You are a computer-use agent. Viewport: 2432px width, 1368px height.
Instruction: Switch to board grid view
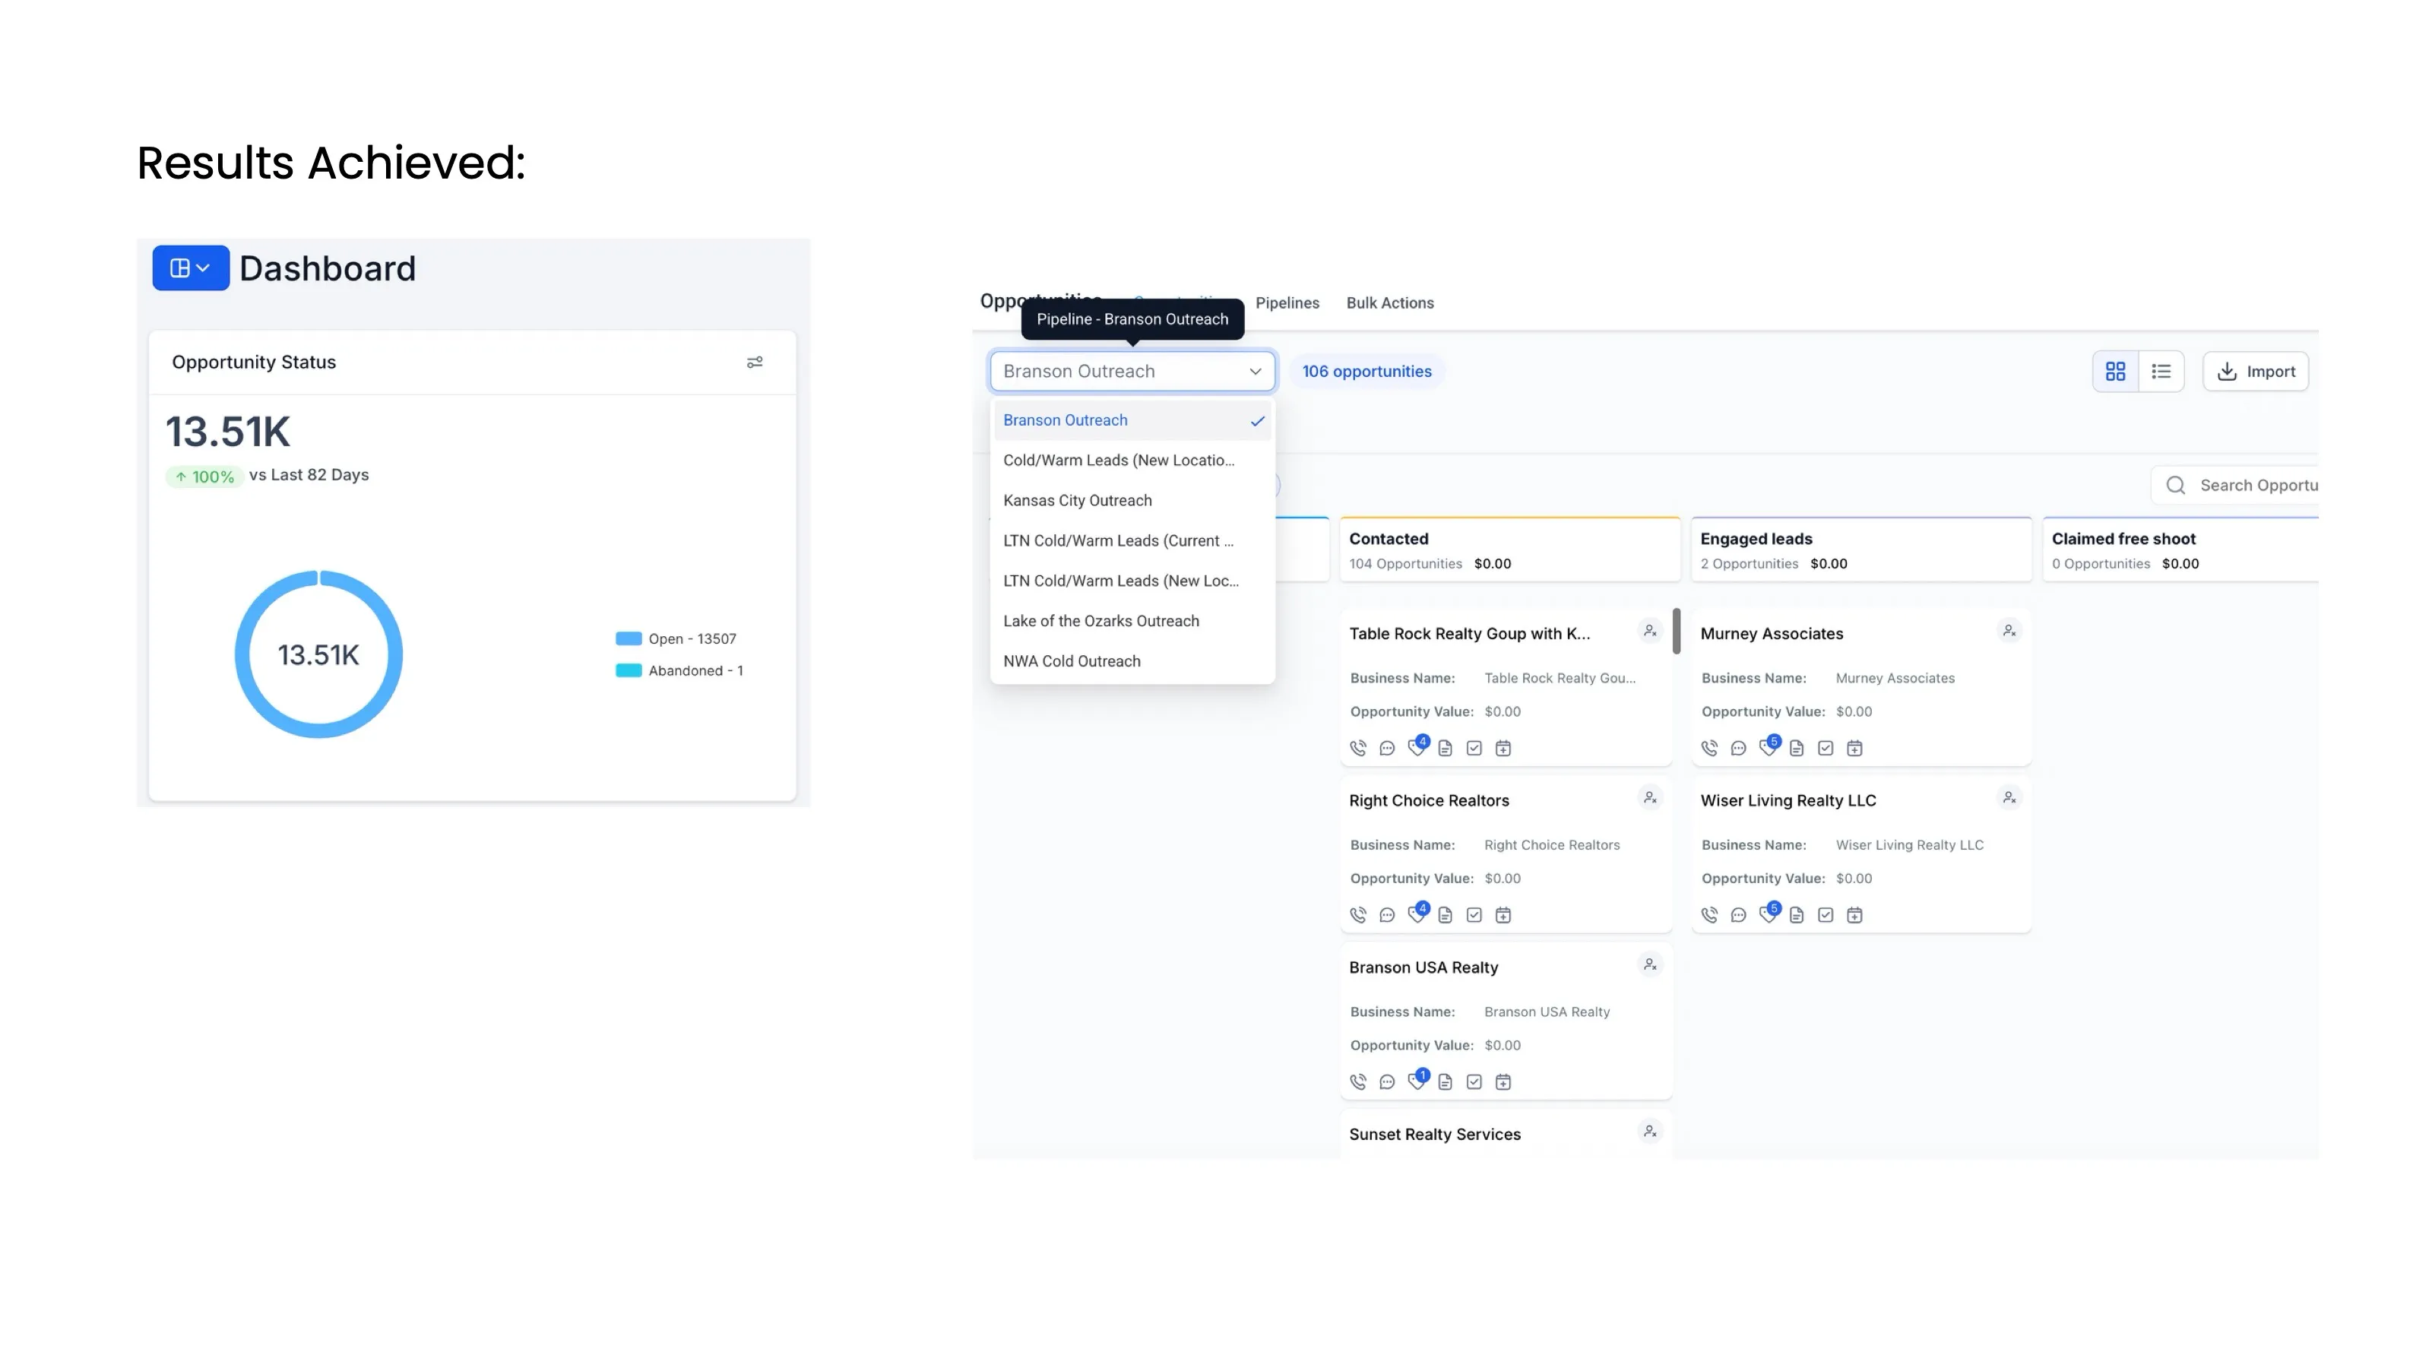(x=2116, y=372)
